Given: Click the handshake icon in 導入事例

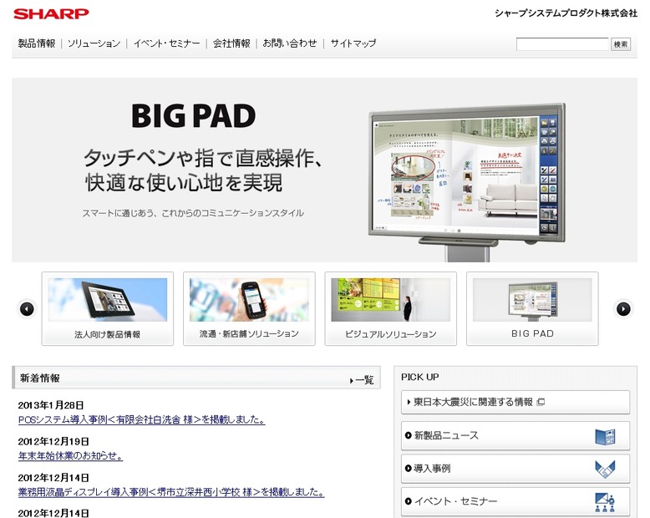Looking at the screenshot, I should pos(605,469).
